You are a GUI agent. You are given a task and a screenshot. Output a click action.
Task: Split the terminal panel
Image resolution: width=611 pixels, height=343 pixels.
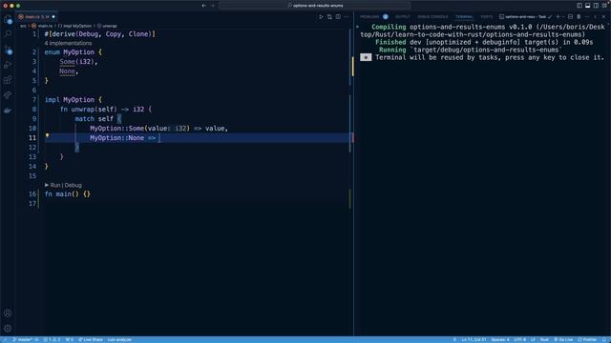(570, 17)
